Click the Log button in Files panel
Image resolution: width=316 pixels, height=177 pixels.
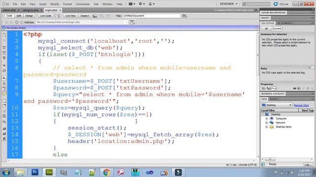309,165
